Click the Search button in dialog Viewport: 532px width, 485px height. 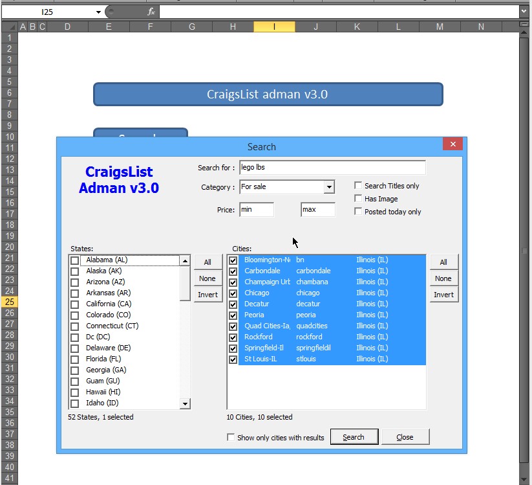click(354, 437)
